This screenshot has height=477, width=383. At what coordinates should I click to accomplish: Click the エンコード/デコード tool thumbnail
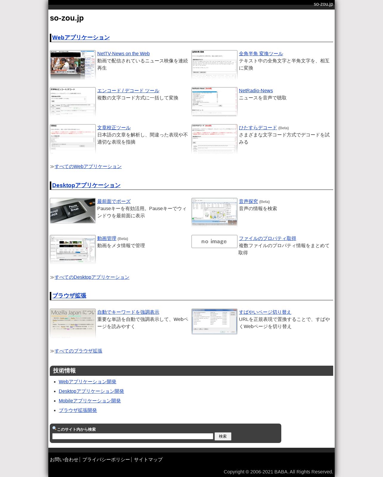pyautogui.click(x=73, y=102)
